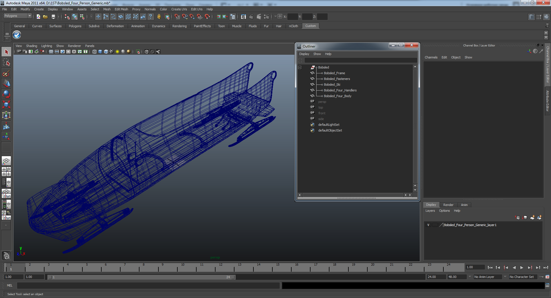Screen dimensions: 551x298
Task: Select by object type mode icon
Action: pyautogui.click(x=75, y=17)
